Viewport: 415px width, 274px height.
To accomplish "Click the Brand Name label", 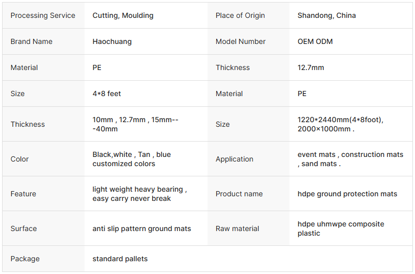I will [x=31, y=41].
